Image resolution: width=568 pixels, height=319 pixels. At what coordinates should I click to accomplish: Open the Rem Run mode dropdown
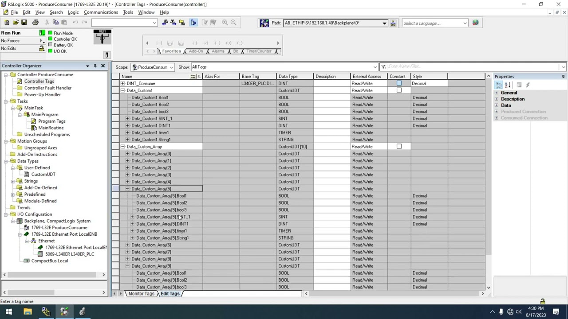click(42, 33)
